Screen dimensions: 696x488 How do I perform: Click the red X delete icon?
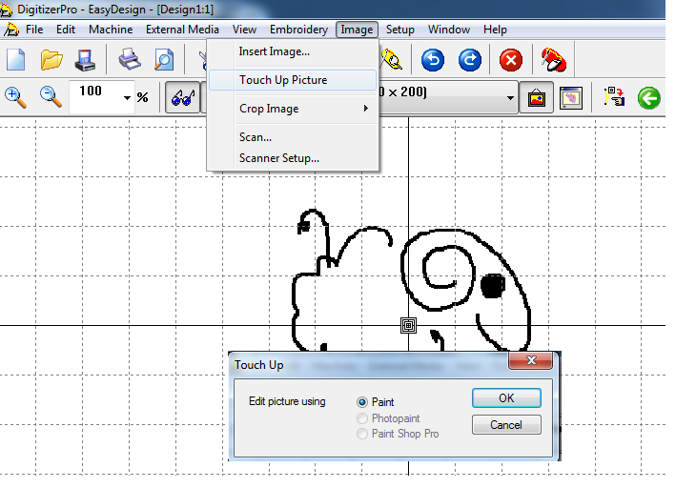[511, 60]
